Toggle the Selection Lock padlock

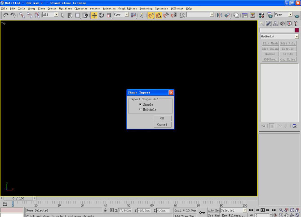pyautogui.click(x=105, y=210)
